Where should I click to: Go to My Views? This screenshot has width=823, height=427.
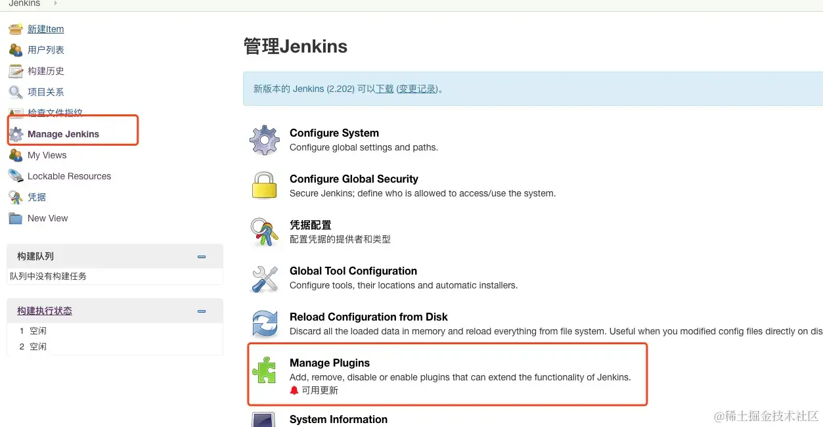click(47, 155)
